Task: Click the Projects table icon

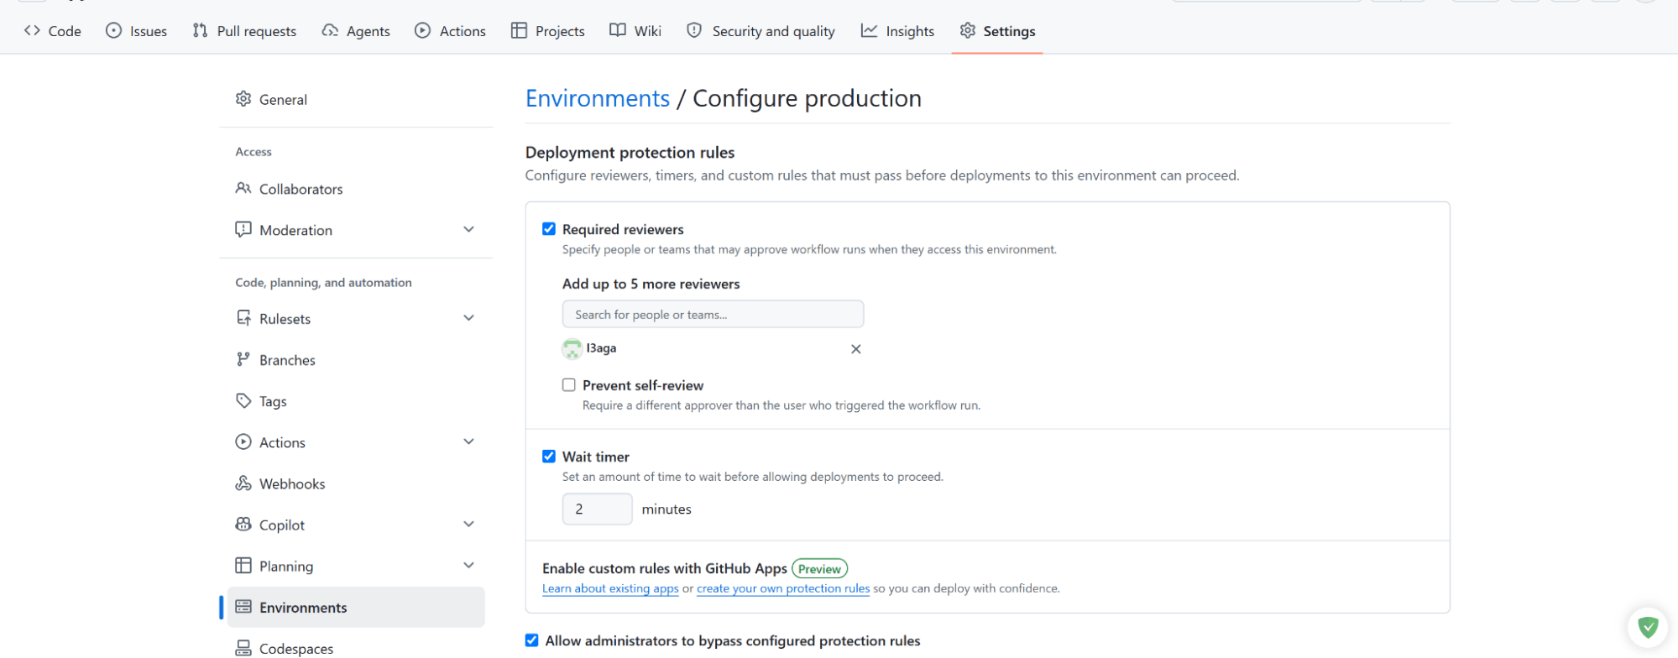Action: [x=519, y=31]
